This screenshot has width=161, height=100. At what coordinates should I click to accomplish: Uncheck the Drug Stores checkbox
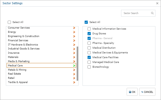[x=89, y=34]
